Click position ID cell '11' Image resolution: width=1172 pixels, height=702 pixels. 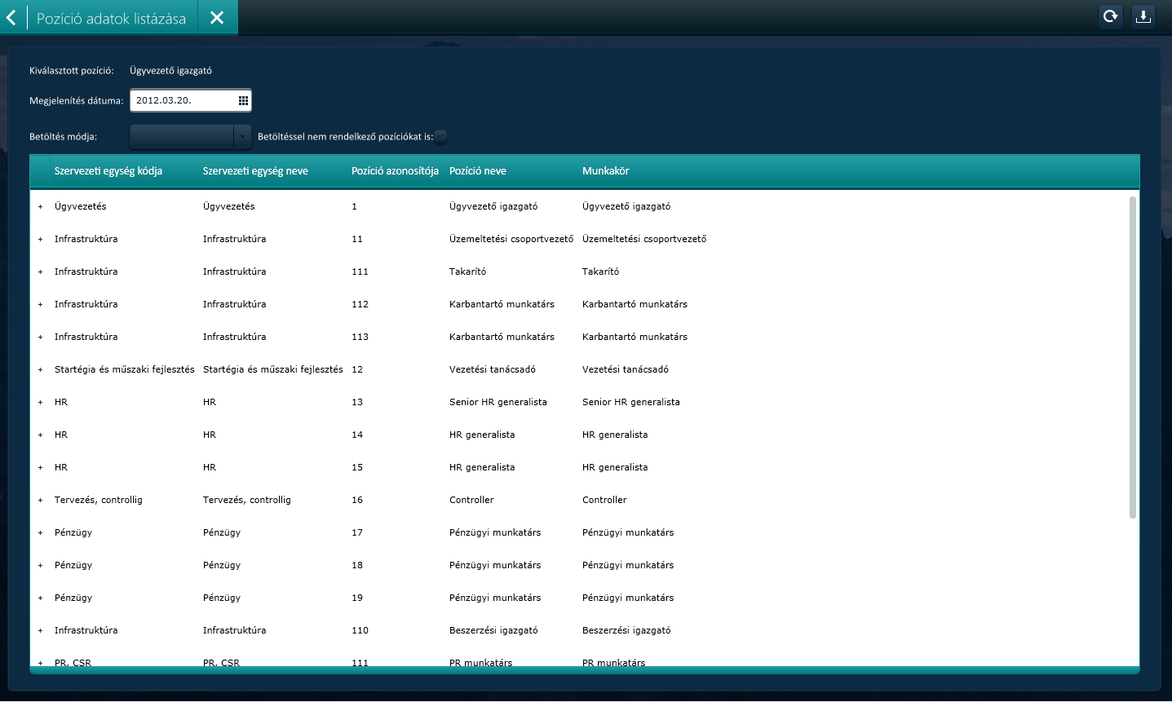[x=357, y=239]
